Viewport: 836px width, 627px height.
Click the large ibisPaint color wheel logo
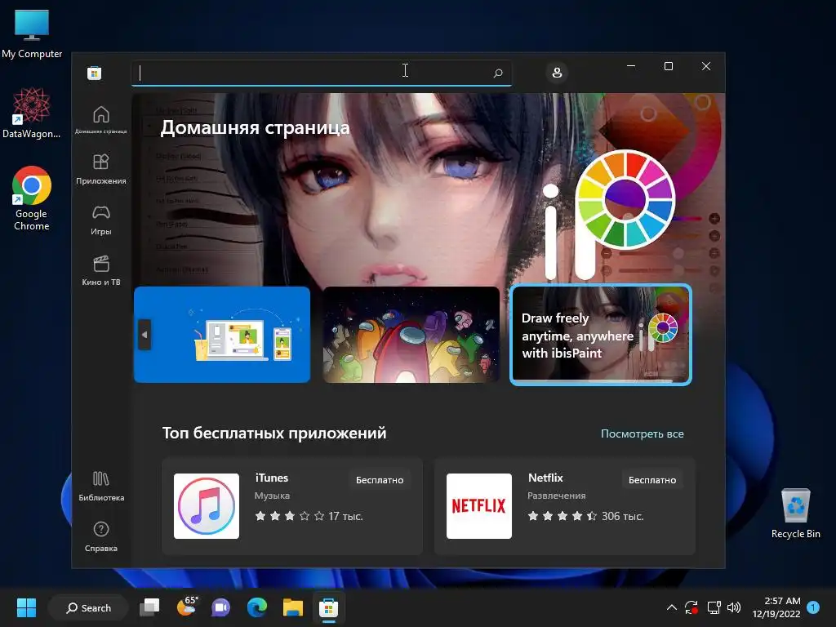(625, 200)
